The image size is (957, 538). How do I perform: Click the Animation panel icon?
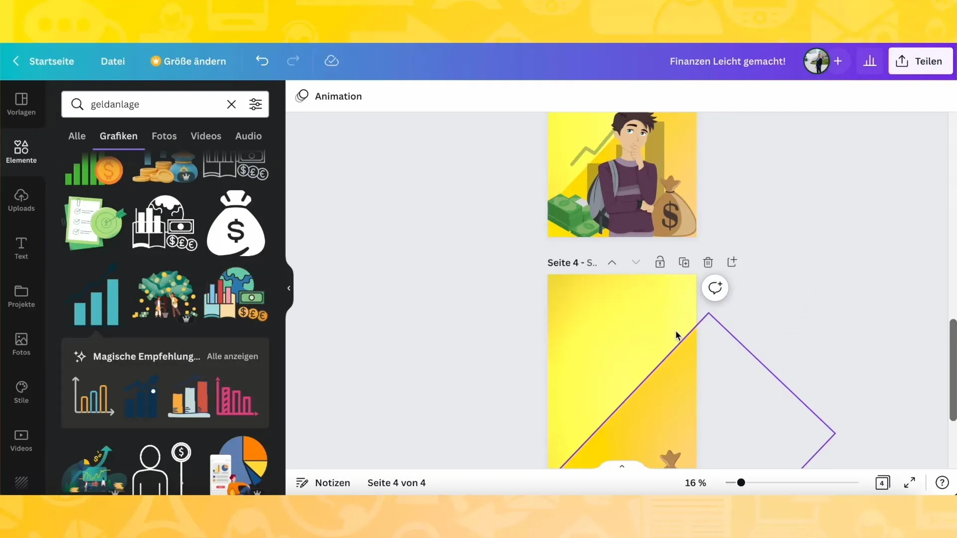point(303,96)
